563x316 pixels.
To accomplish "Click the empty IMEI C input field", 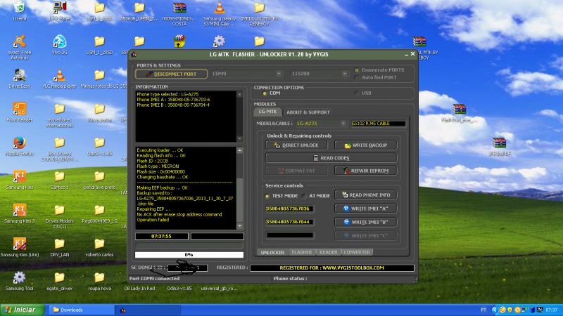I will [x=289, y=235].
